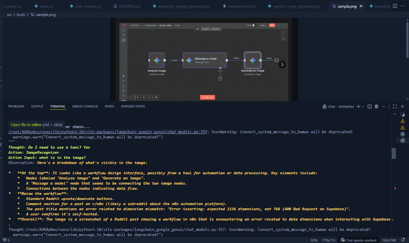This screenshot has width=409, height=243.
Task: Click the sample.png workflow image preview
Action: tap(204, 62)
